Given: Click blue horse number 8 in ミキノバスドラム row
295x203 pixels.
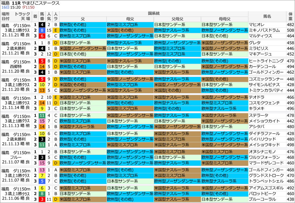Looking at the screenshot, I should (42, 30).
